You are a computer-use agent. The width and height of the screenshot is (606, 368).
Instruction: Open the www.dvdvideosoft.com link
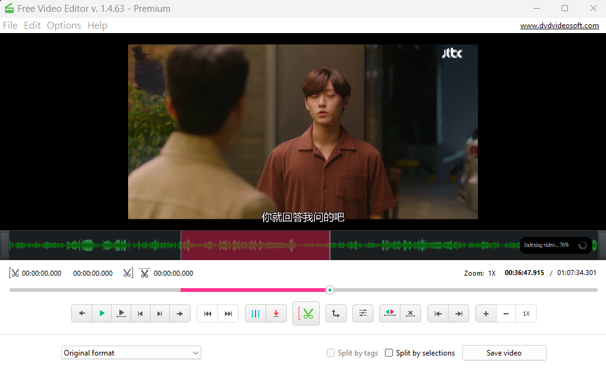pos(559,26)
